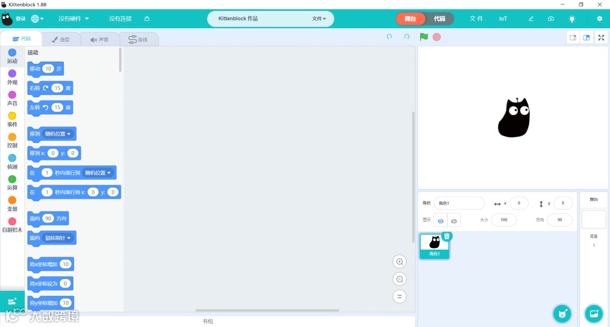Click the redo arrow icon
Image resolution: width=610 pixels, height=327 pixels.
(407, 37)
